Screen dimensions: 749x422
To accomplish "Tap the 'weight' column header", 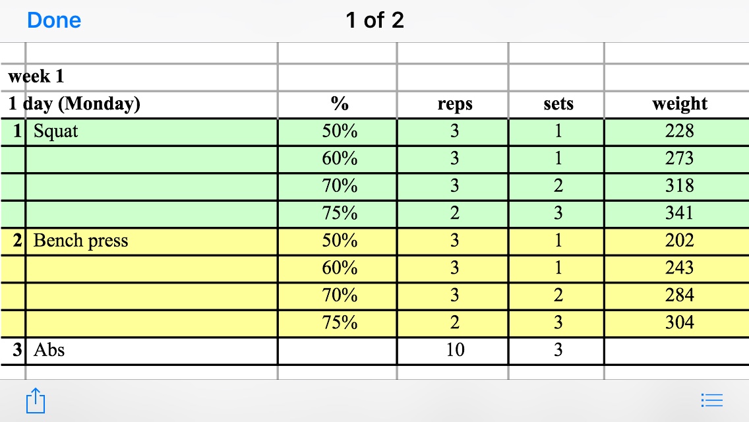I will coord(679,104).
